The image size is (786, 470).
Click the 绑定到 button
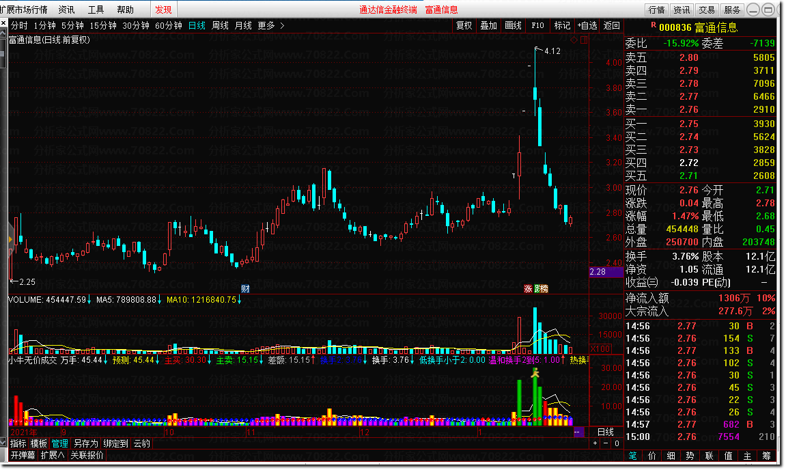click(116, 443)
